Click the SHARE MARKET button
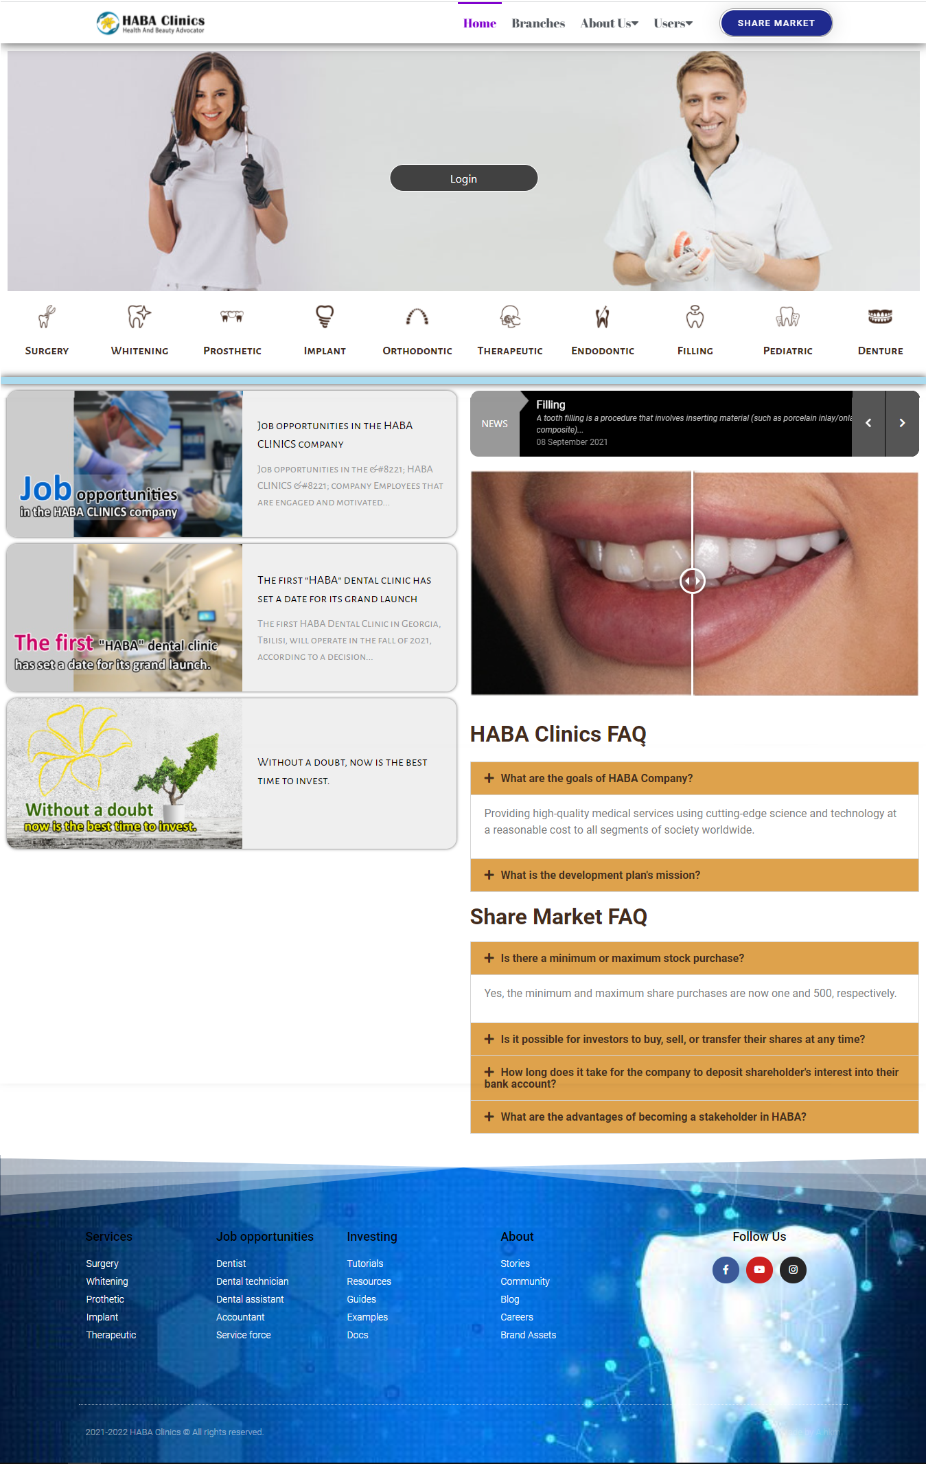Image resolution: width=926 pixels, height=1464 pixels. [776, 23]
